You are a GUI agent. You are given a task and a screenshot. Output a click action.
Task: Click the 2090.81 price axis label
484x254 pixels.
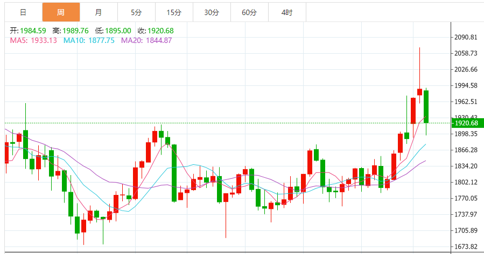coord(467,38)
